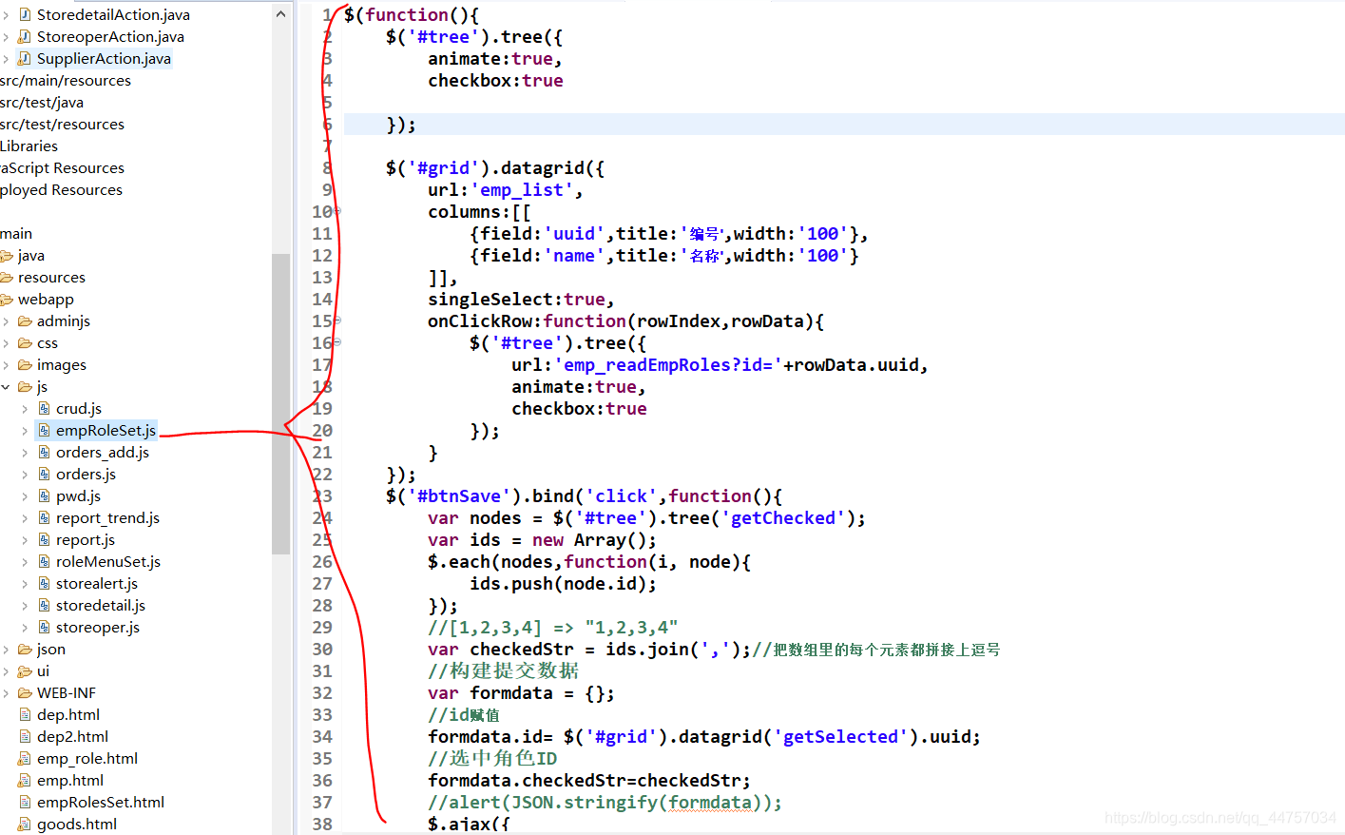This screenshot has width=1345, height=835.
Task: Select empRoleSet.js in the tree
Action: click(x=106, y=430)
